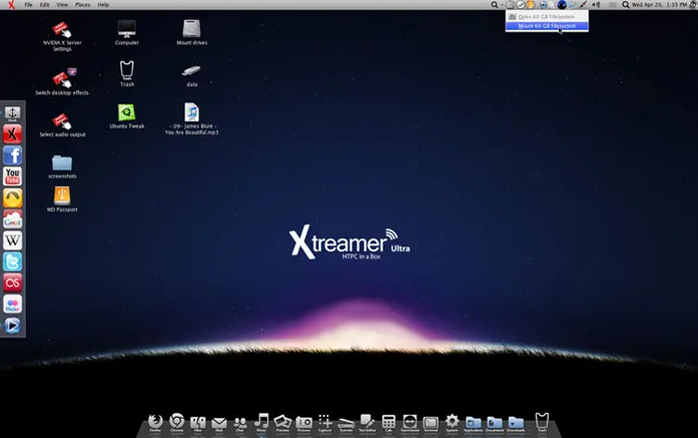The height and width of the screenshot is (438, 698).
Task: Choose Open 60 GB Filesystem entry
Action: pos(547,17)
